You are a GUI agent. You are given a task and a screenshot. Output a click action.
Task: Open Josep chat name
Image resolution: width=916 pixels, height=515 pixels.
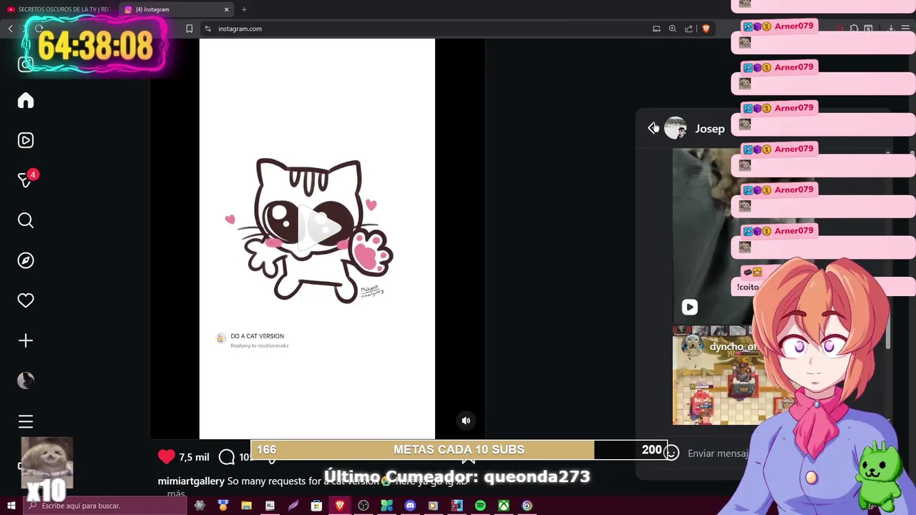click(x=710, y=129)
